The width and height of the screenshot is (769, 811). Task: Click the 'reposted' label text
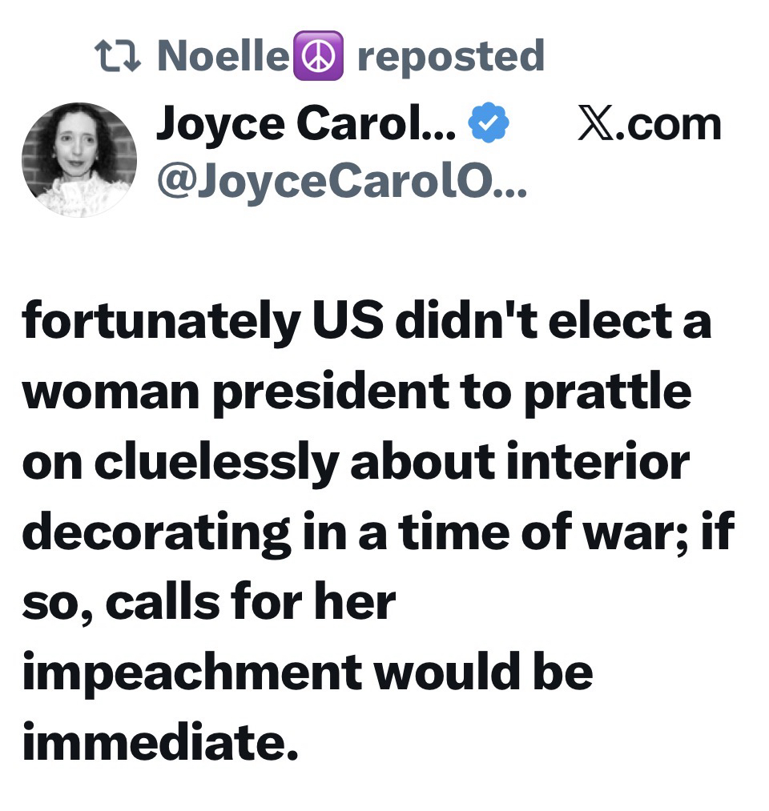(450, 57)
